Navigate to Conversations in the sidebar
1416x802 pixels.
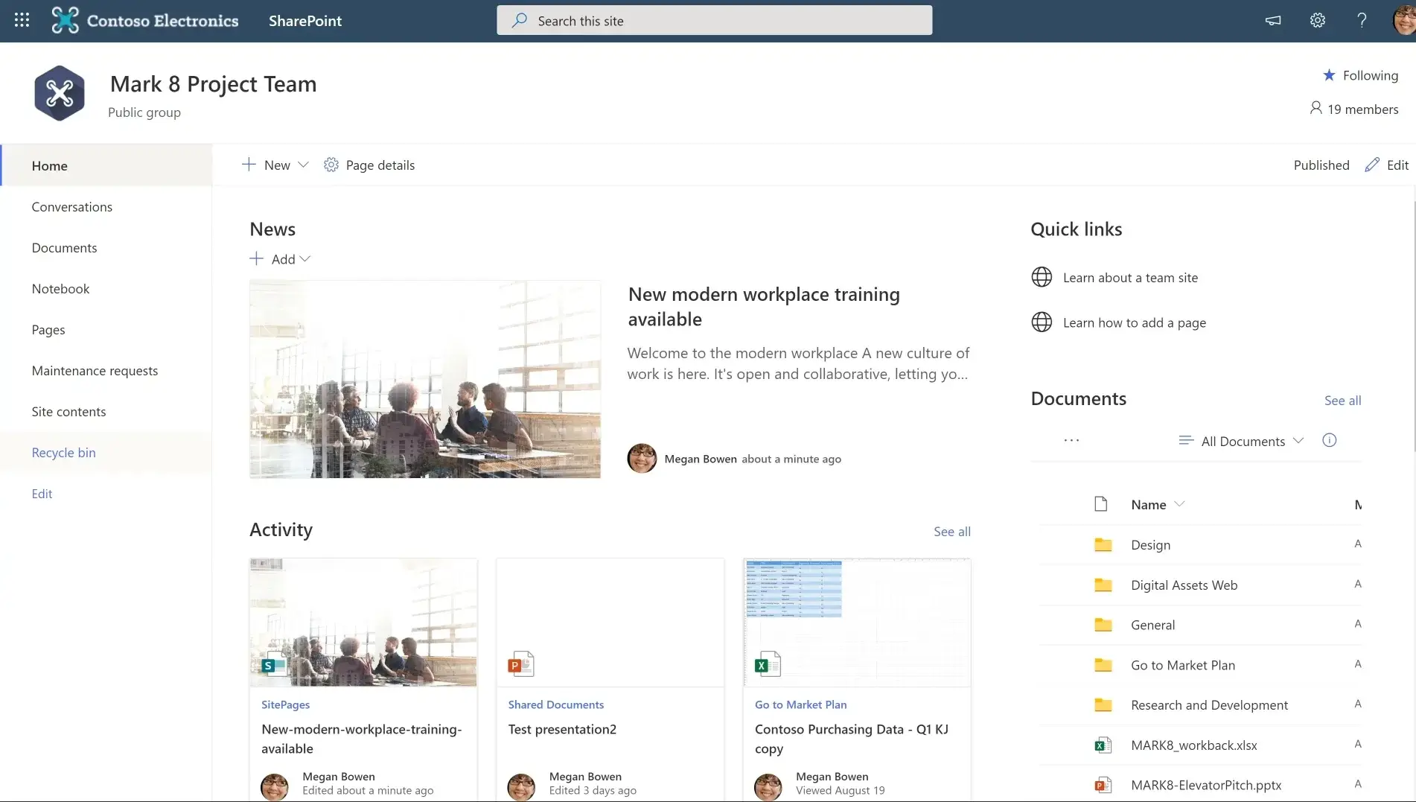coord(72,206)
